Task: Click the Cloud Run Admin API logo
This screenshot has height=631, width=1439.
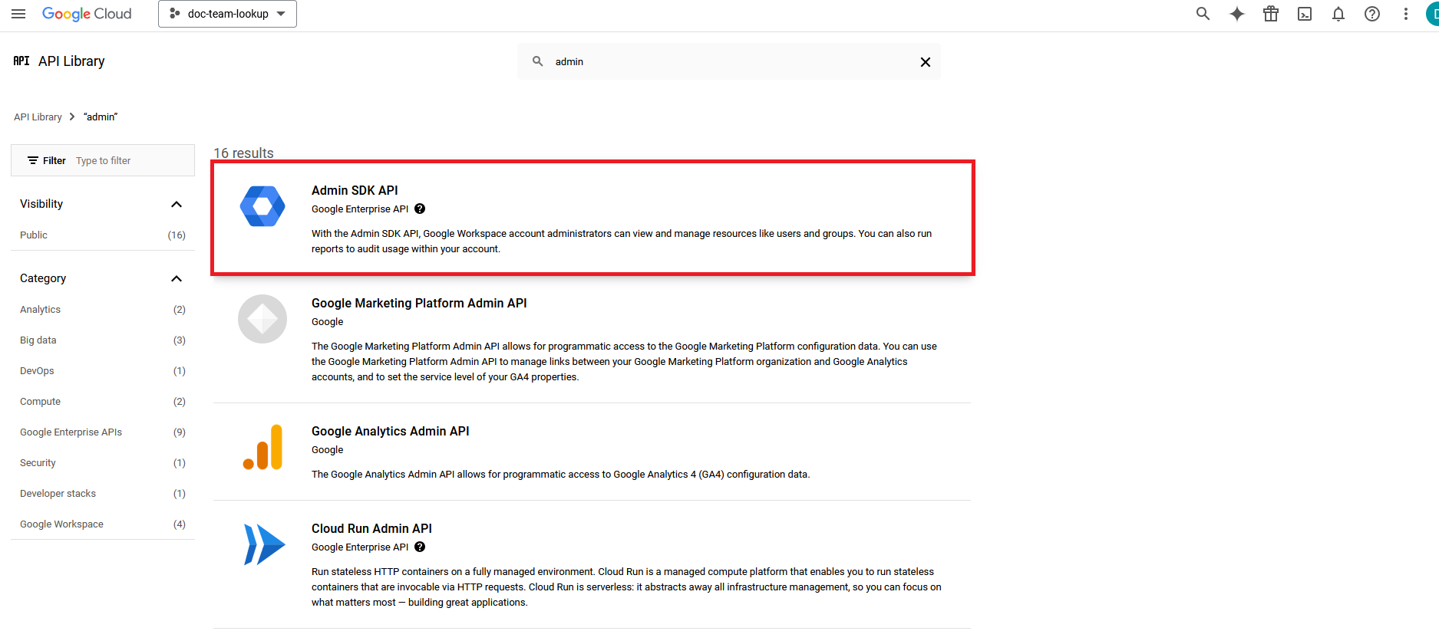Action: (x=263, y=544)
